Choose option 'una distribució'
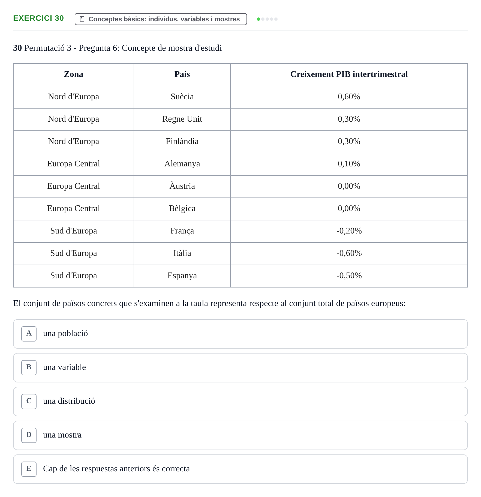481x497 pixels. coord(240,401)
